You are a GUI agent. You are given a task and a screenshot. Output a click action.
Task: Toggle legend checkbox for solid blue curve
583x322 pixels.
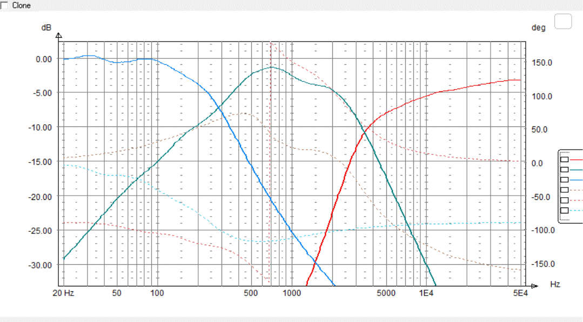[x=565, y=179]
